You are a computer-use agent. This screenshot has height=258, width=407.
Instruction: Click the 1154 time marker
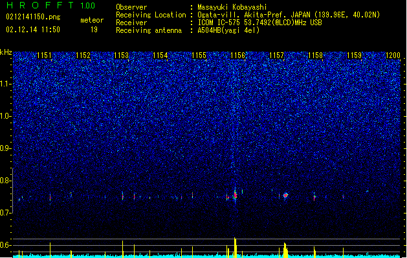tap(160, 55)
